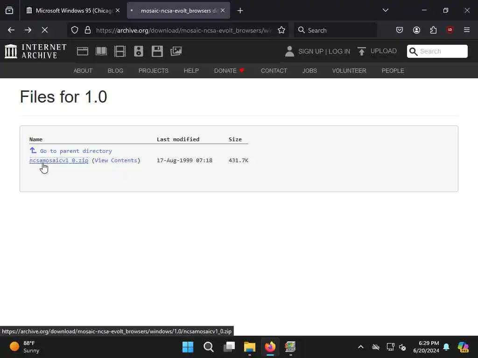Open the PROJECTS menu item
This screenshot has height=358, width=478.
pyautogui.click(x=153, y=71)
